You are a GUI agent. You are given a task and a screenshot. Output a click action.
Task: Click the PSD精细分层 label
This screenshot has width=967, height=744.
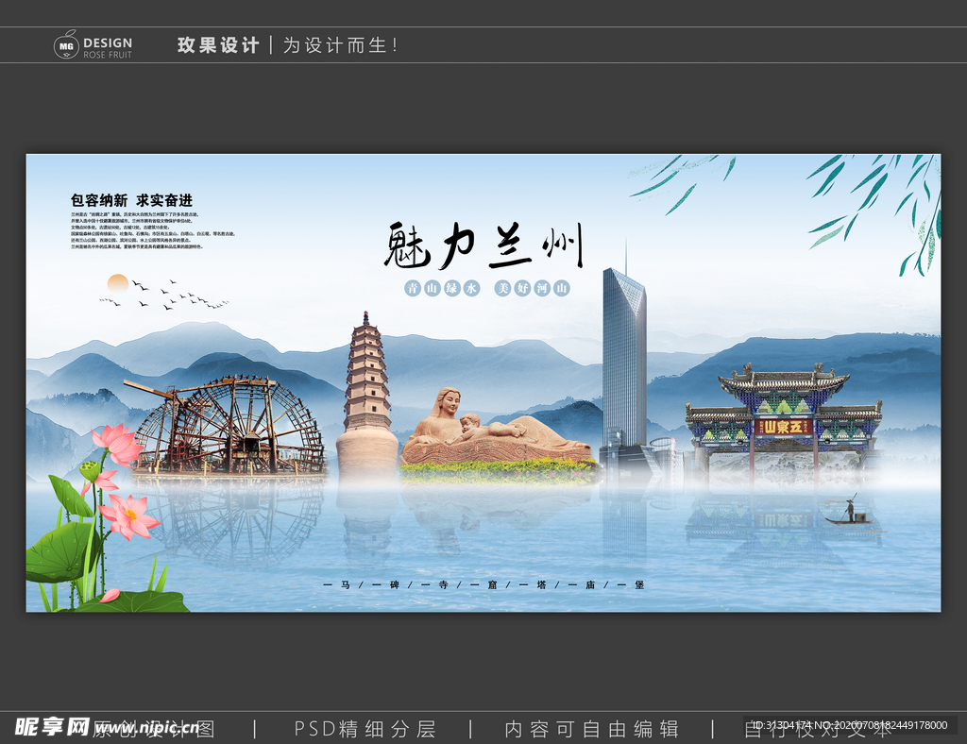pyautogui.click(x=365, y=729)
